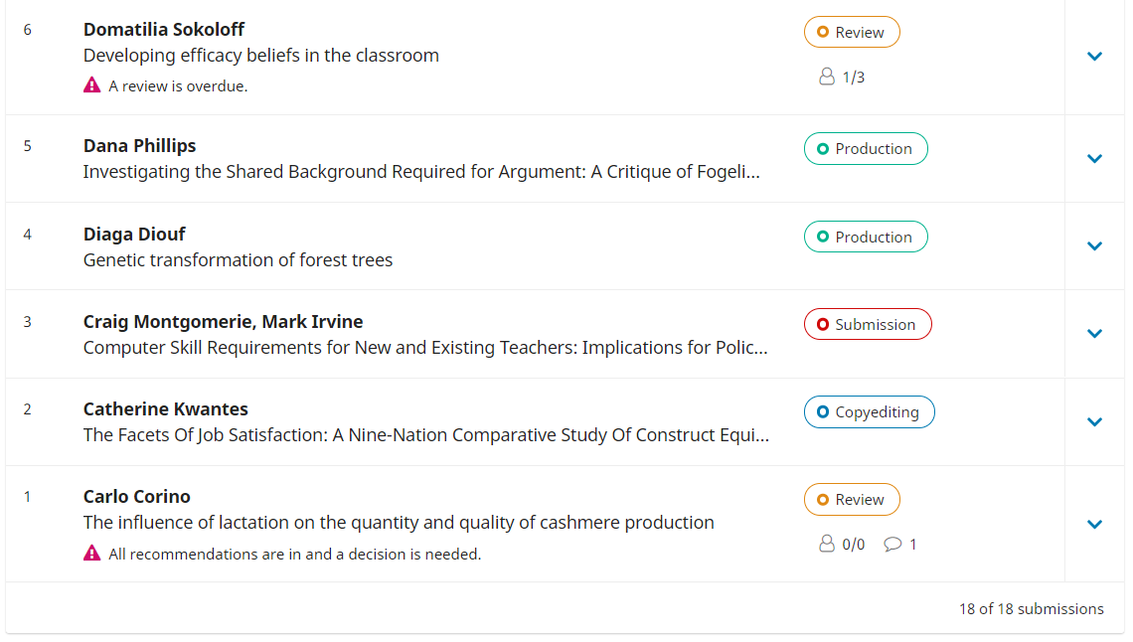Click Production badge for Dana Phillips
1133x642 pixels.
[x=865, y=149]
